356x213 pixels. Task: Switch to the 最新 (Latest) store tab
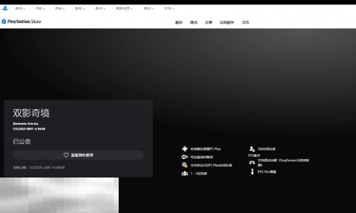179,22
